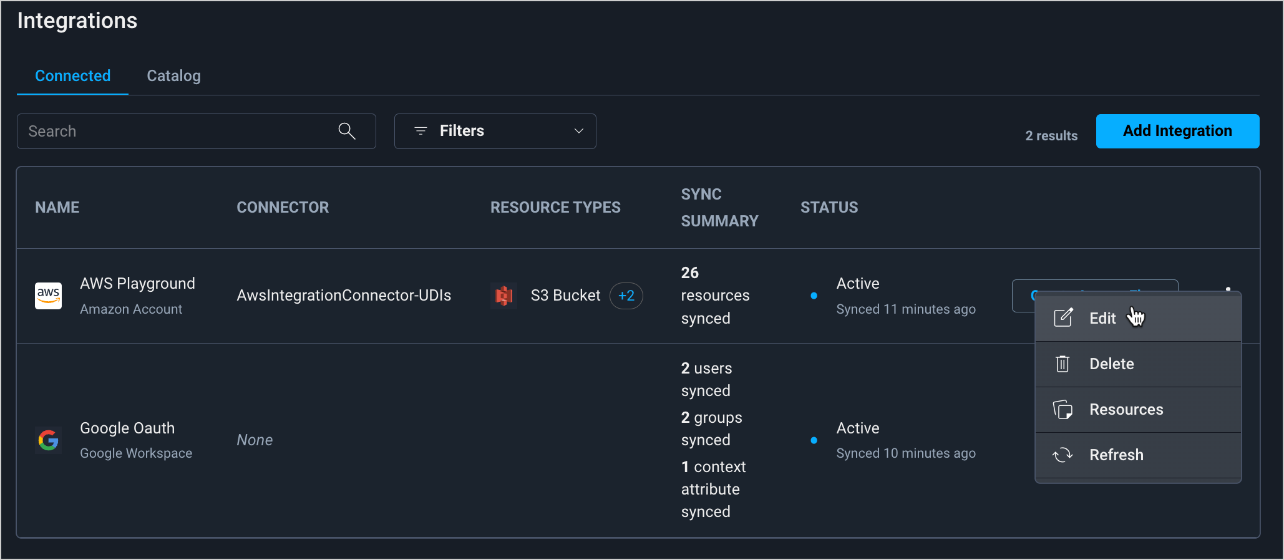Open the Google Oauth integration

click(x=127, y=428)
